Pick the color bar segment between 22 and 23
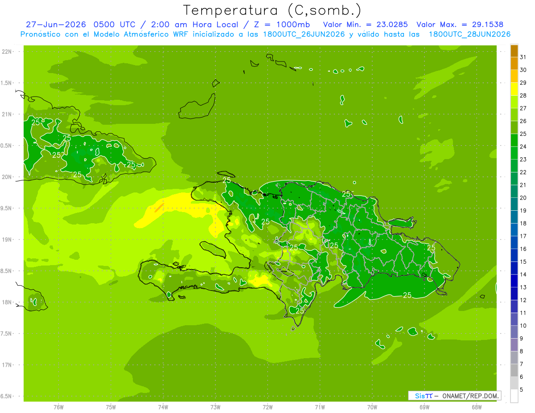This screenshot has height=413, width=535. coord(514,166)
